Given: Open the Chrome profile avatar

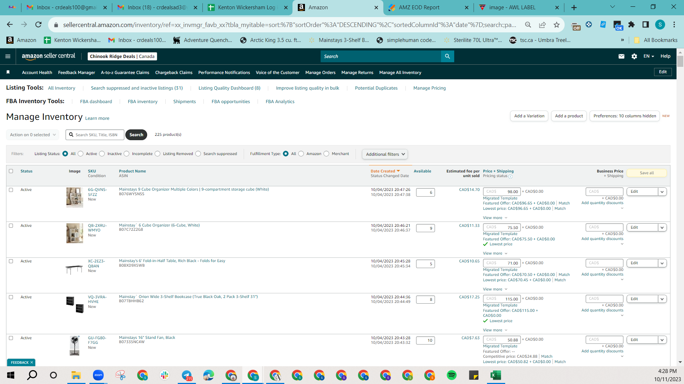Looking at the screenshot, I should [x=660, y=25].
